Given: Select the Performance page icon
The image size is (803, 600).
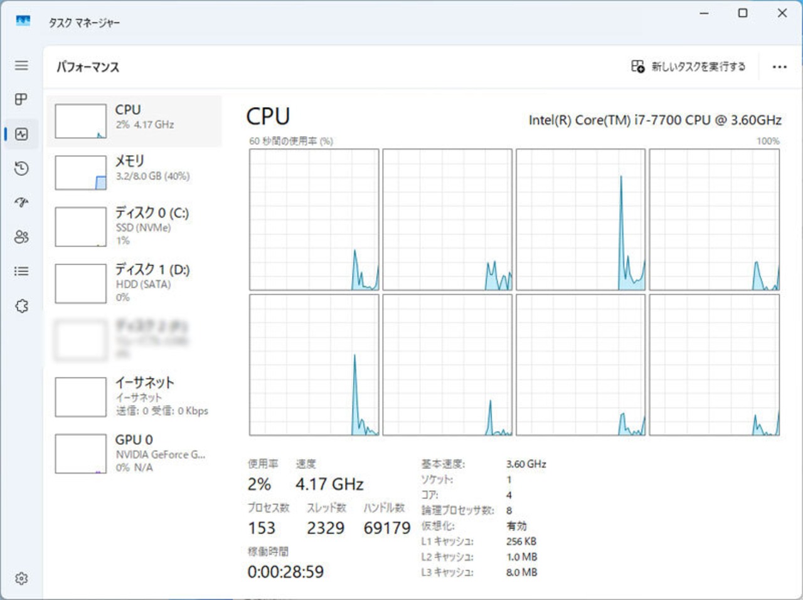Looking at the screenshot, I should (x=21, y=134).
